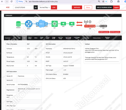Screen dimensions: 126x110
Task: Click the blue BRAS router icon
Action: tap(29, 24)
